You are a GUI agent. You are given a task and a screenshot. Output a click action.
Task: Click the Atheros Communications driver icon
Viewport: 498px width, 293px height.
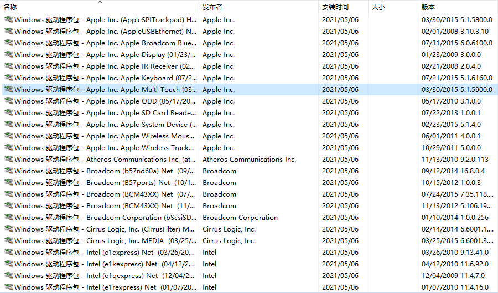pos(9,159)
